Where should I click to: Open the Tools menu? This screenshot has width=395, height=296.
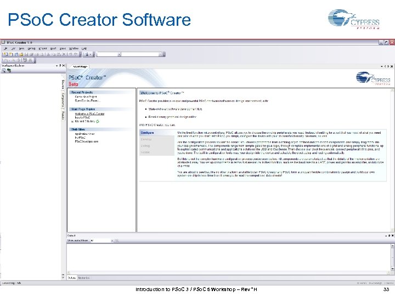[x=63, y=48]
